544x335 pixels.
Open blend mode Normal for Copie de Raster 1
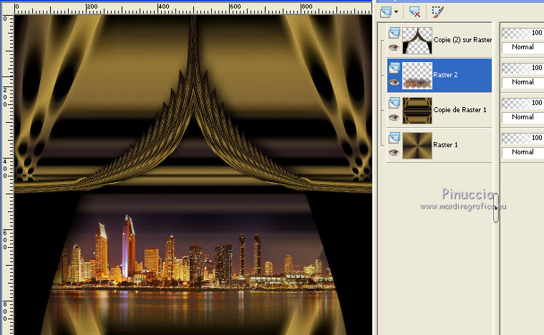coord(523,117)
